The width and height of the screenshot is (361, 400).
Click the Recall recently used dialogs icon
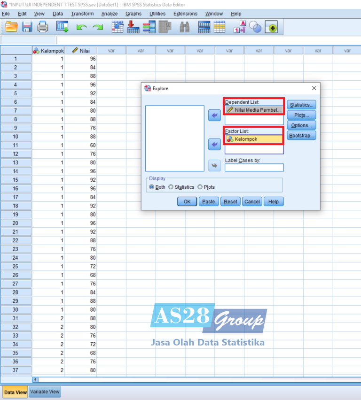(x=63, y=28)
